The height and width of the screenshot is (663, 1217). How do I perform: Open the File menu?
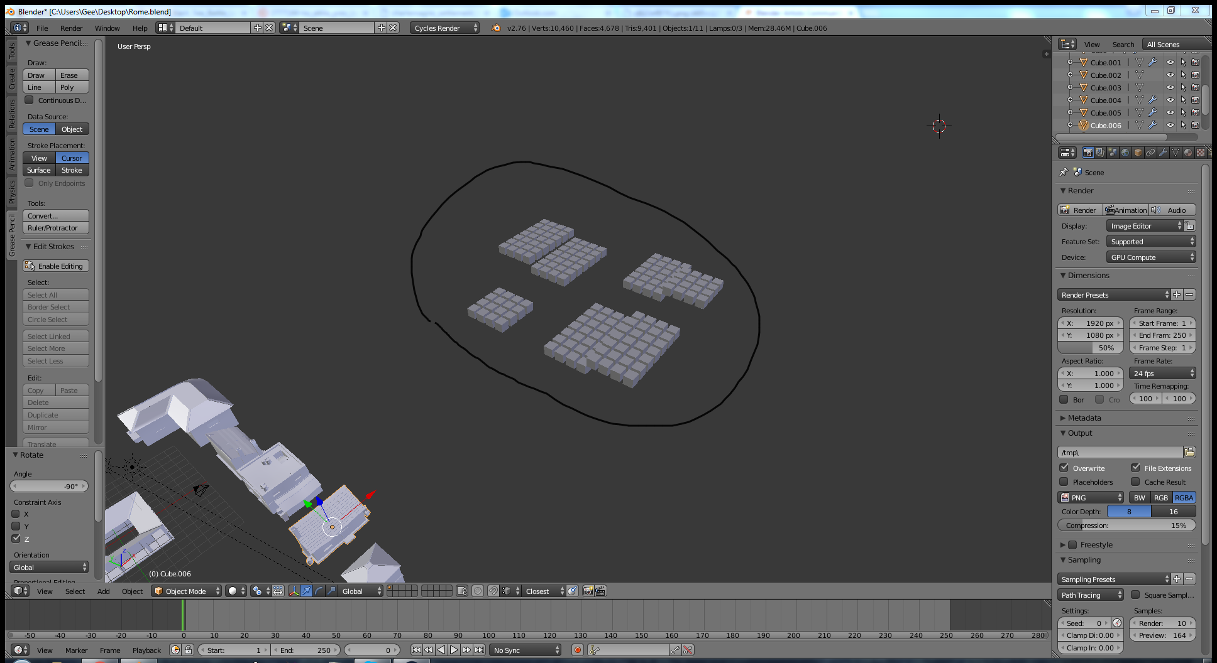pos(42,28)
